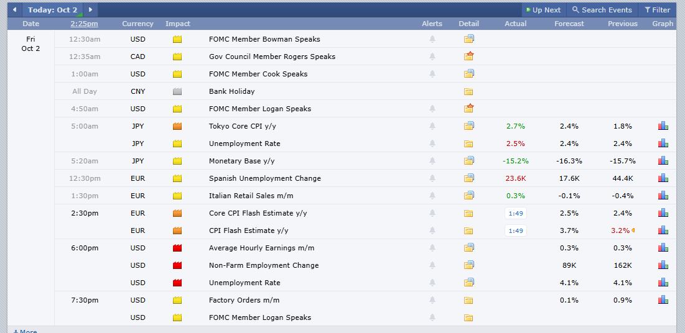Toggle alert bell for CPI Flash Estimate y/y
This screenshot has height=333, width=685.
point(432,230)
